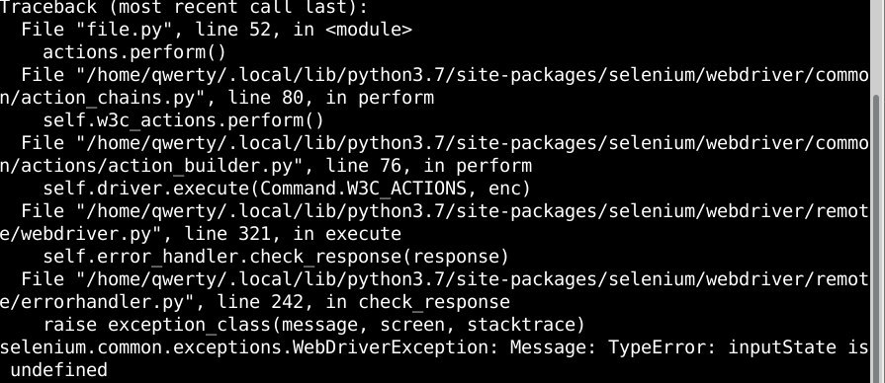Viewport: 885px width, 383px height.
Task: Click the 'TypeError: inputState is' message text
Action: click(738, 347)
